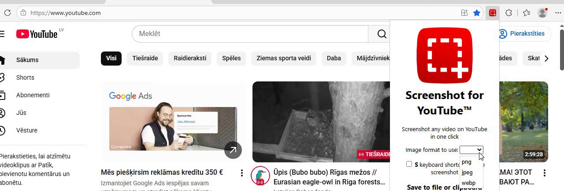The height and width of the screenshot is (191, 564).
Task: Click the Meklēt search field
Action: point(250,34)
